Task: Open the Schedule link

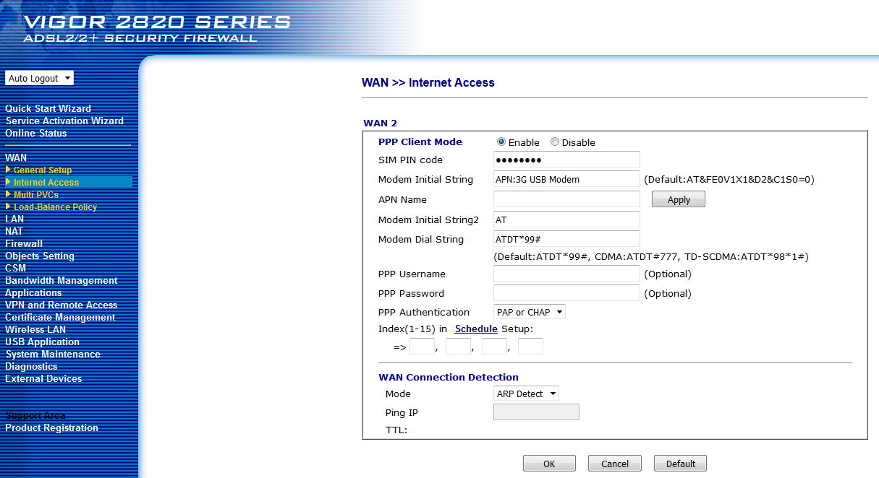Action: [x=475, y=329]
